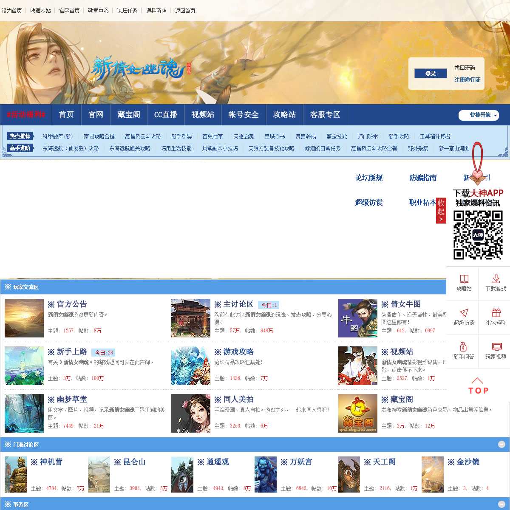Open 天狐启灵 hot recommendation link
Screen dimensions: 510x510
(244, 136)
